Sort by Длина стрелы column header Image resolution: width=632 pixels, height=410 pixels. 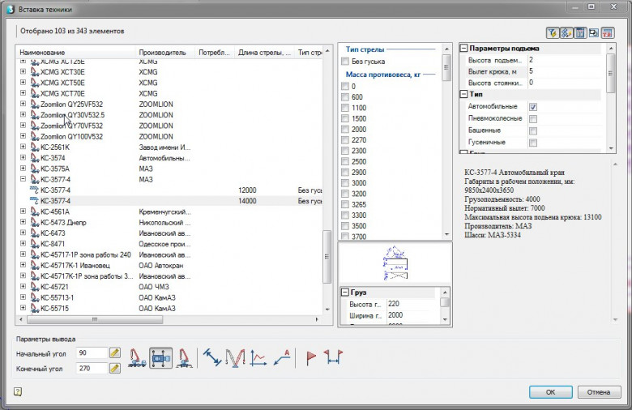(x=264, y=53)
